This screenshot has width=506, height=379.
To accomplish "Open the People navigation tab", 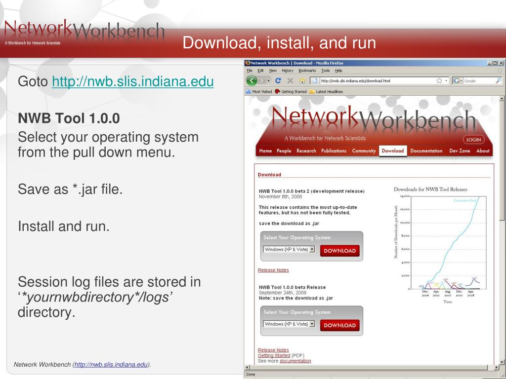I will click(x=284, y=151).
